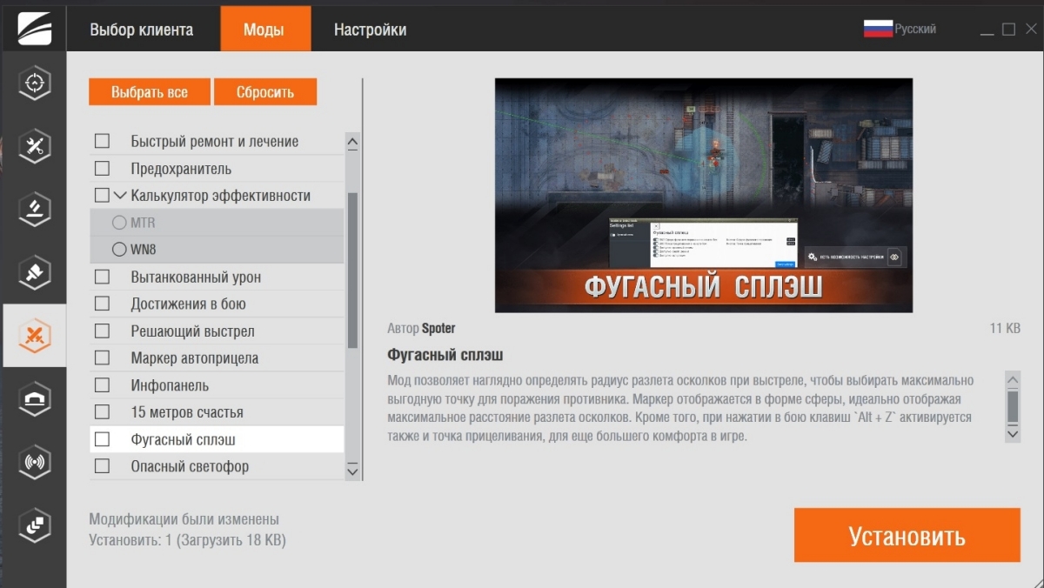Tick the Инфопанель checkbox
Viewport: 1044px width, 588px height.
click(x=102, y=385)
